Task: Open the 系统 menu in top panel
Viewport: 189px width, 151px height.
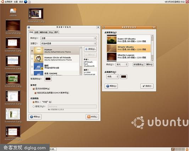Action: pos(21,2)
